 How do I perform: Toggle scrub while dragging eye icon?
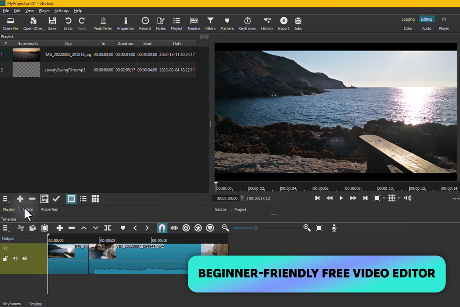point(174,228)
